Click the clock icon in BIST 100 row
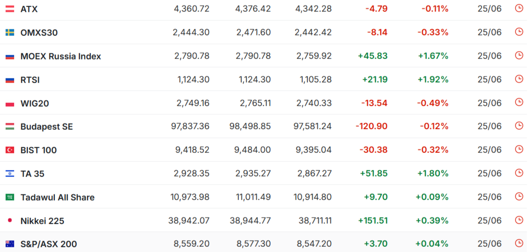528x252 pixels. coord(519,149)
